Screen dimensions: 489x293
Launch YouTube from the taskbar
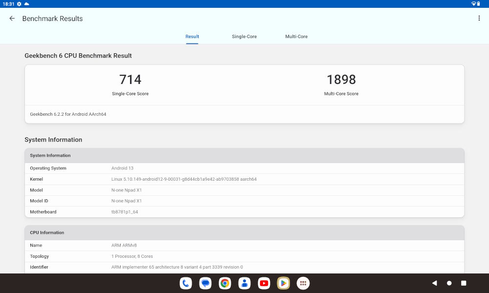pyautogui.click(x=264, y=283)
